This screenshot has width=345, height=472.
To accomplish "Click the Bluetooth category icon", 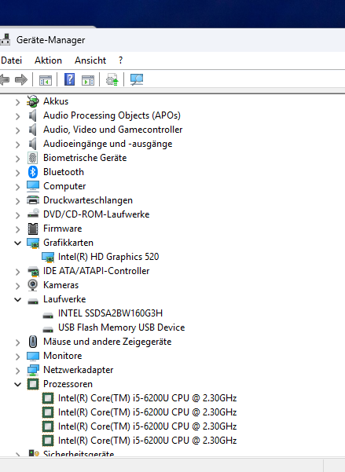I will point(32,172).
